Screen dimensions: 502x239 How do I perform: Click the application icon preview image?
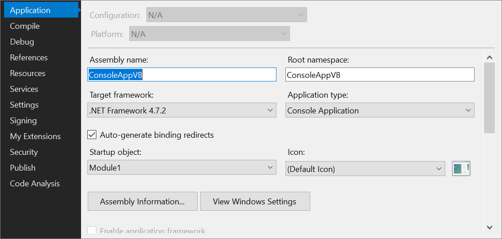point(461,168)
